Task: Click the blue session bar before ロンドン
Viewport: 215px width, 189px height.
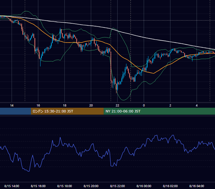Action: [x=15, y=111]
